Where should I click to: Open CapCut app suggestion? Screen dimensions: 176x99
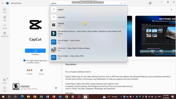point(89,25)
